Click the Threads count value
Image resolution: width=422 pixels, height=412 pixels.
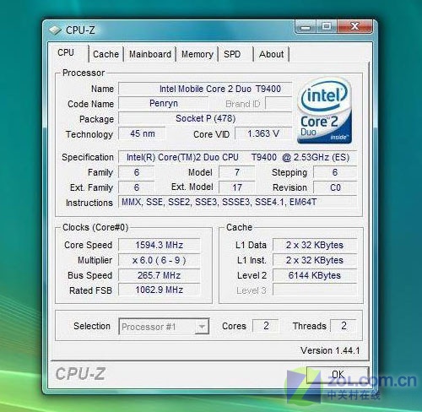click(344, 326)
